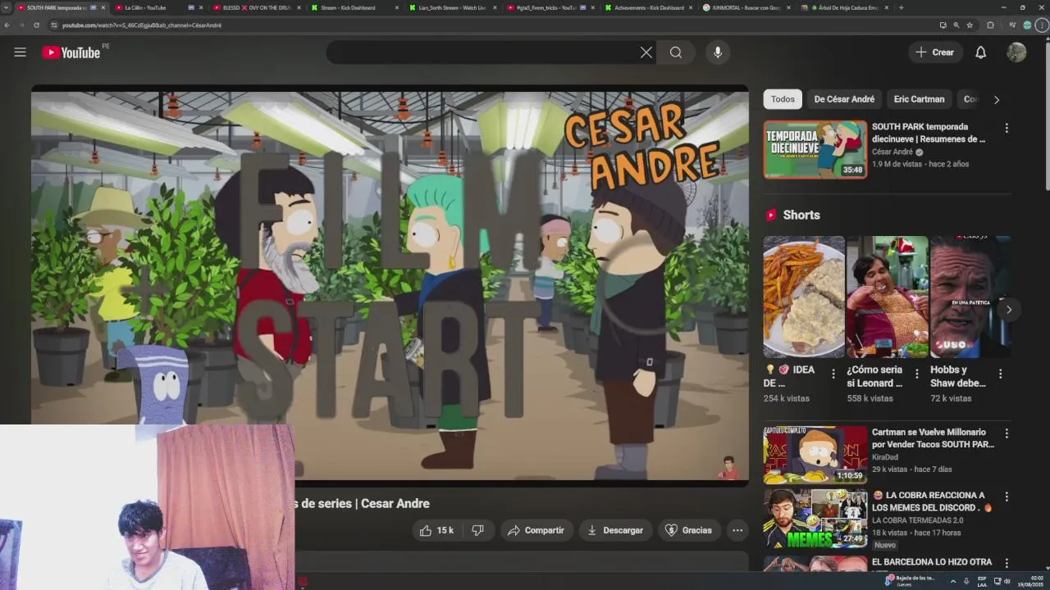Open options for EL BARCELONA LO HIZO OTRA
Viewport: 1050px width, 590px height.
1007,562
